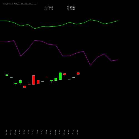This screenshot has width=139, height=139.
Task: Select the last red candle on 28 Aug
Action: tap(78, 73)
